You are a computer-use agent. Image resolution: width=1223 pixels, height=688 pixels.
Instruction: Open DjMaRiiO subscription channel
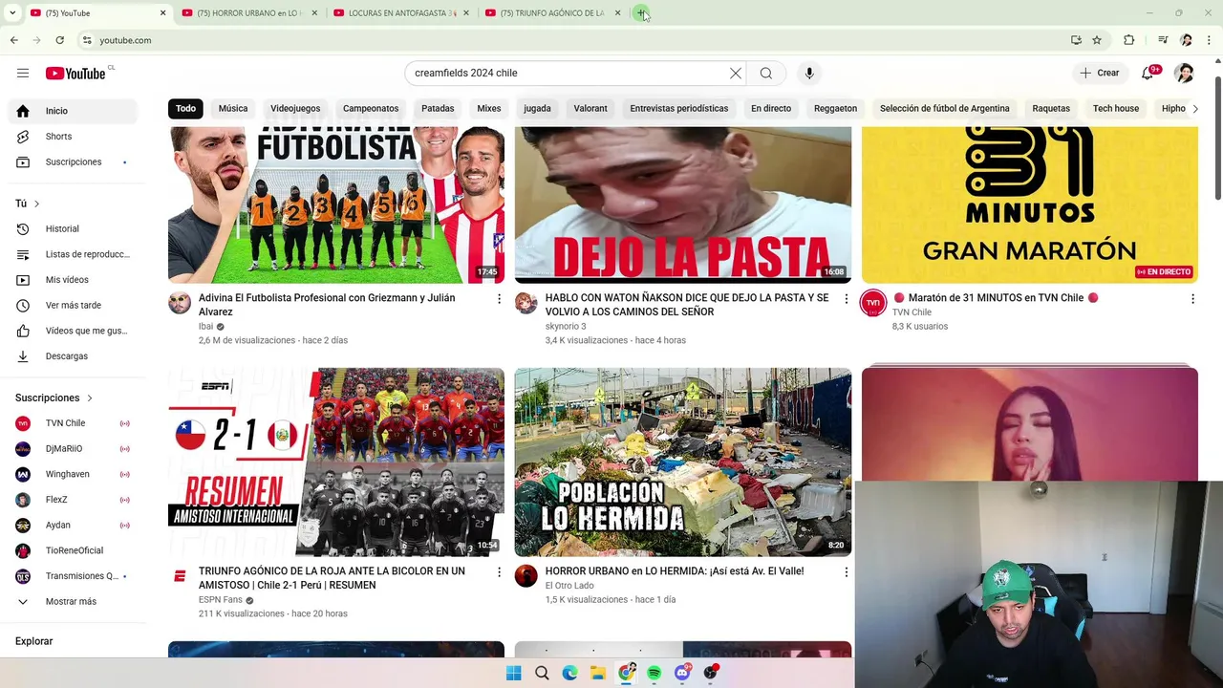tap(74, 449)
